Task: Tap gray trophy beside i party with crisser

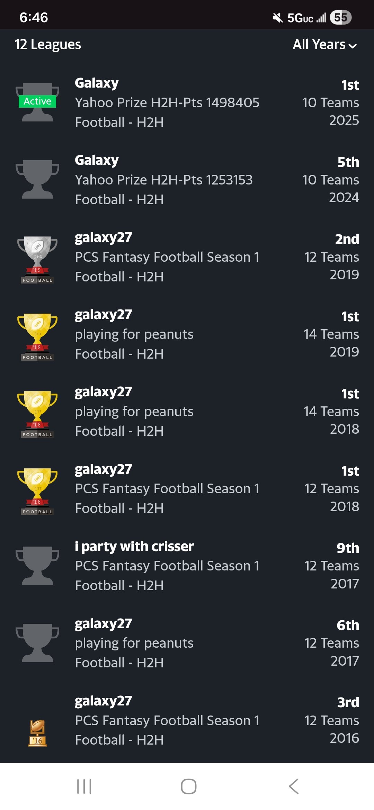Action: coord(37,566)
